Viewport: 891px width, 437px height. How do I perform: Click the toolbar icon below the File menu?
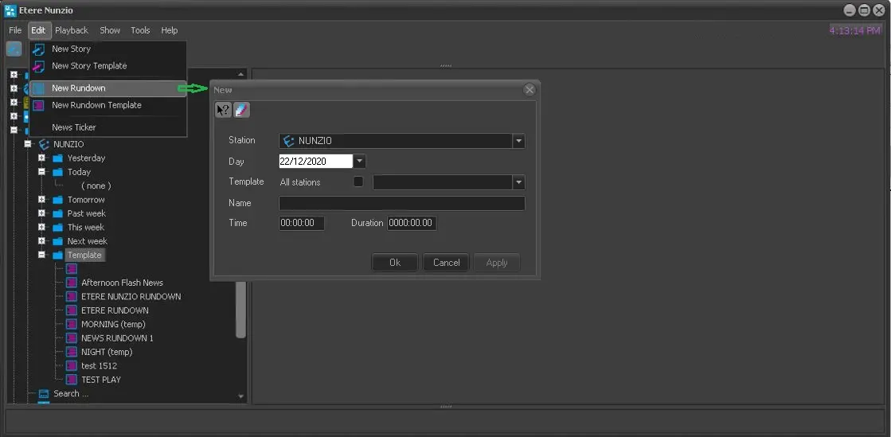click(x=14, y=49)
